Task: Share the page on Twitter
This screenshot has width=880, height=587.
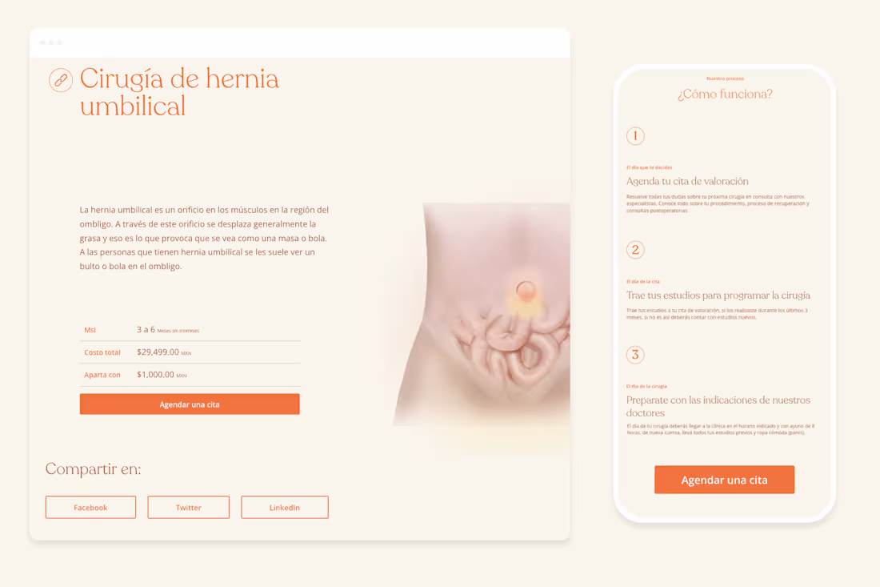Action: pos(189,507)
